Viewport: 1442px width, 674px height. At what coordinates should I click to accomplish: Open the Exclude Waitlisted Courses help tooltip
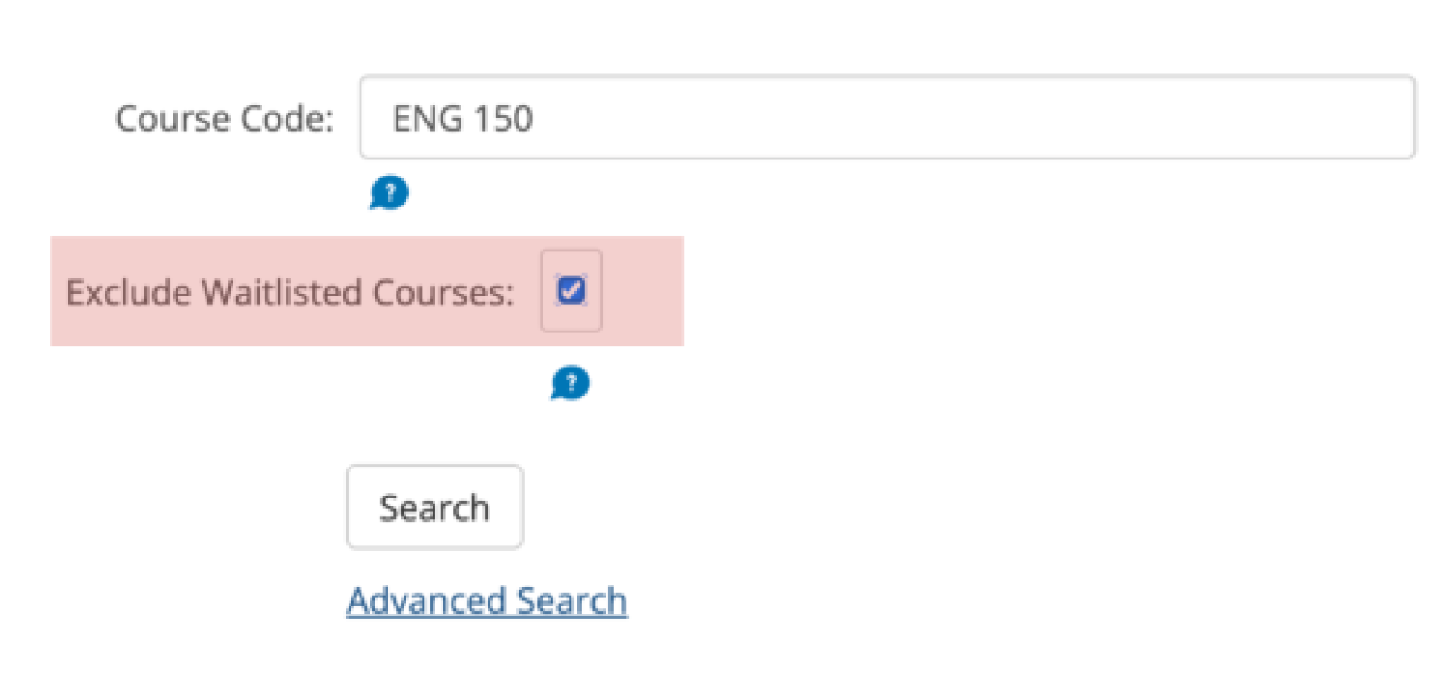570,383
